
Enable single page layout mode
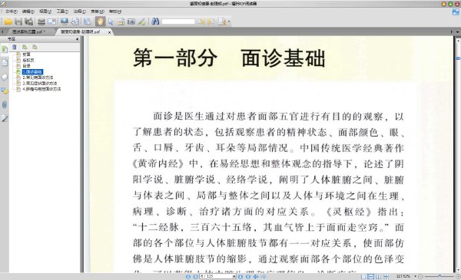point(363,276)
